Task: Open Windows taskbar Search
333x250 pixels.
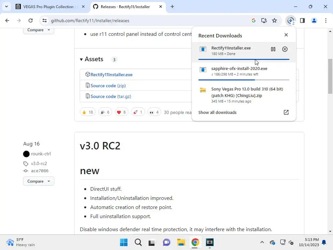Action: (138, 242)
